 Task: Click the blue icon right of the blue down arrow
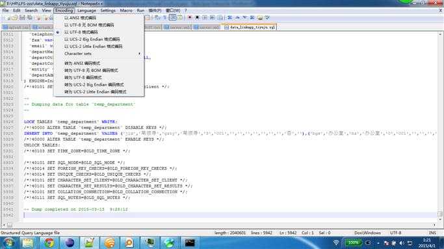click(252, 18)
